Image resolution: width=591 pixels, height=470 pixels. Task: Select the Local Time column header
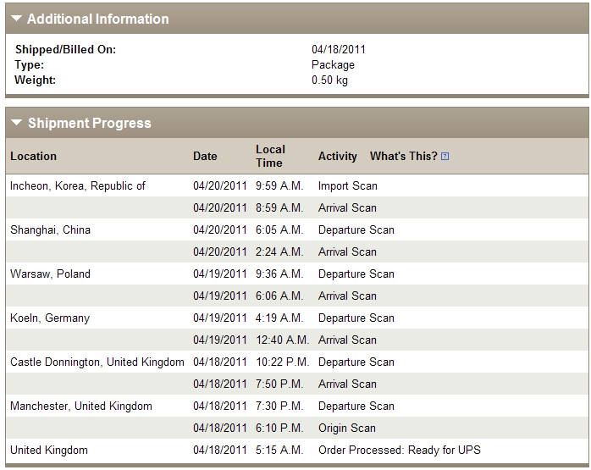270,156
